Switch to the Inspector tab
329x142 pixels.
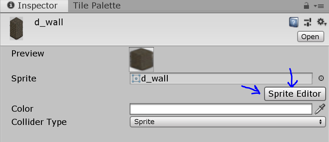(33, 6)
